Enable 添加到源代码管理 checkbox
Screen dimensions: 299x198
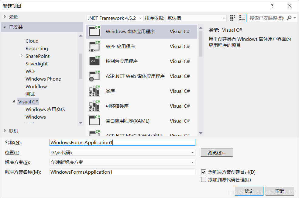click(204, 179)
